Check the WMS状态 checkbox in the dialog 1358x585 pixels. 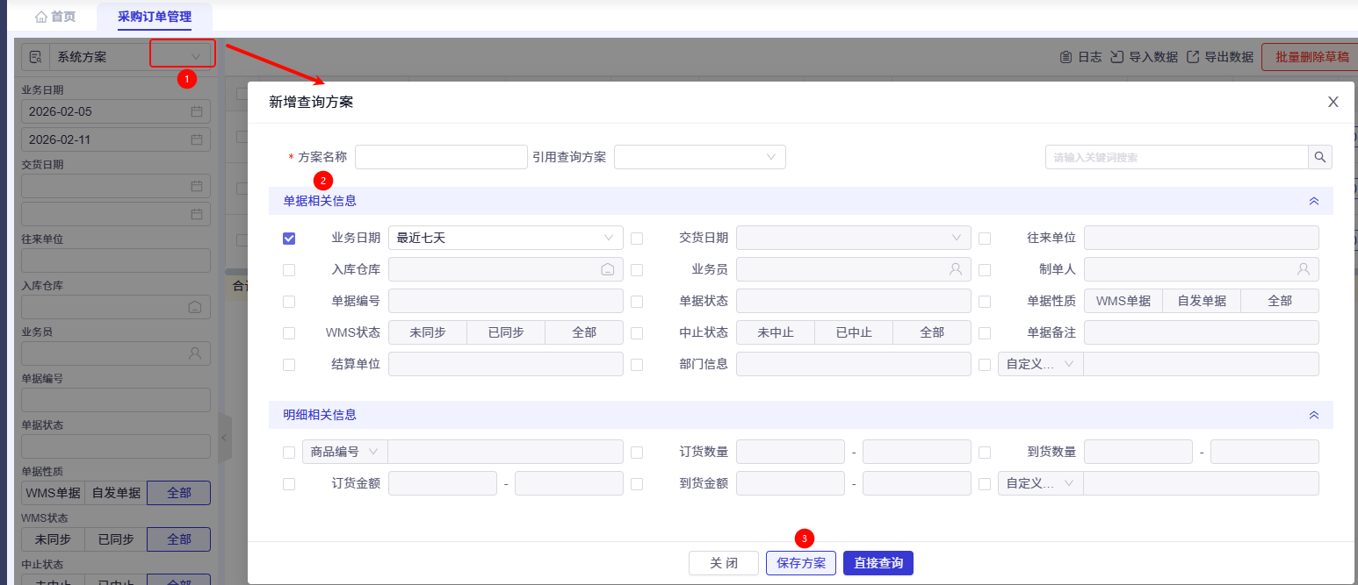(289, 333)
